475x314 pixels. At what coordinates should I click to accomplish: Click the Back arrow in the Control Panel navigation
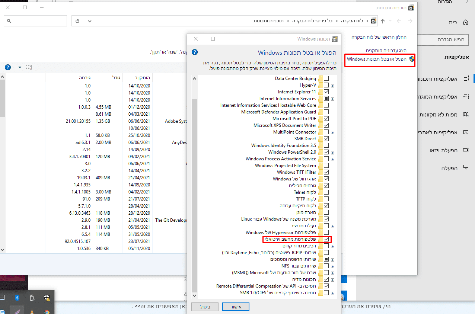coord(410,21)
